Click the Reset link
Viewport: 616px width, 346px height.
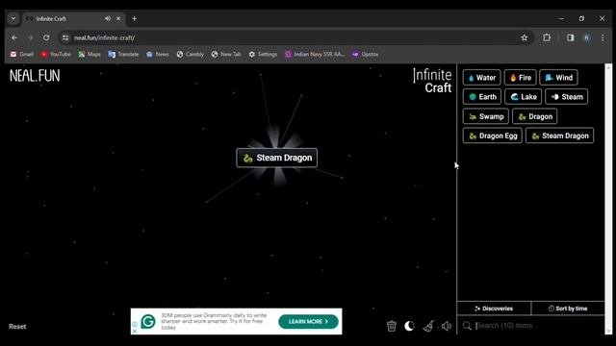click(17, 327)
